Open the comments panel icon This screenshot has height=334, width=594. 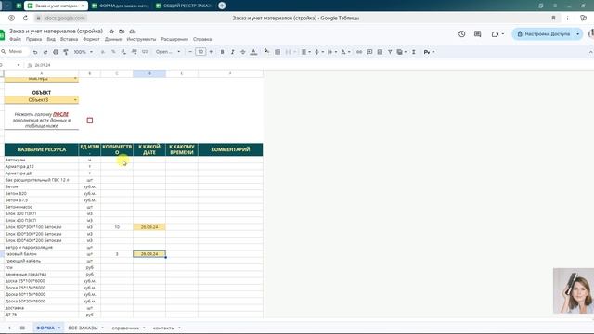pyautogui.click(x=477, y=34)
